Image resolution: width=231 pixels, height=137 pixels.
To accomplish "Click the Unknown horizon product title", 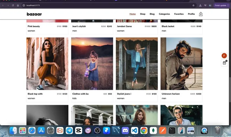I will 171,94.
